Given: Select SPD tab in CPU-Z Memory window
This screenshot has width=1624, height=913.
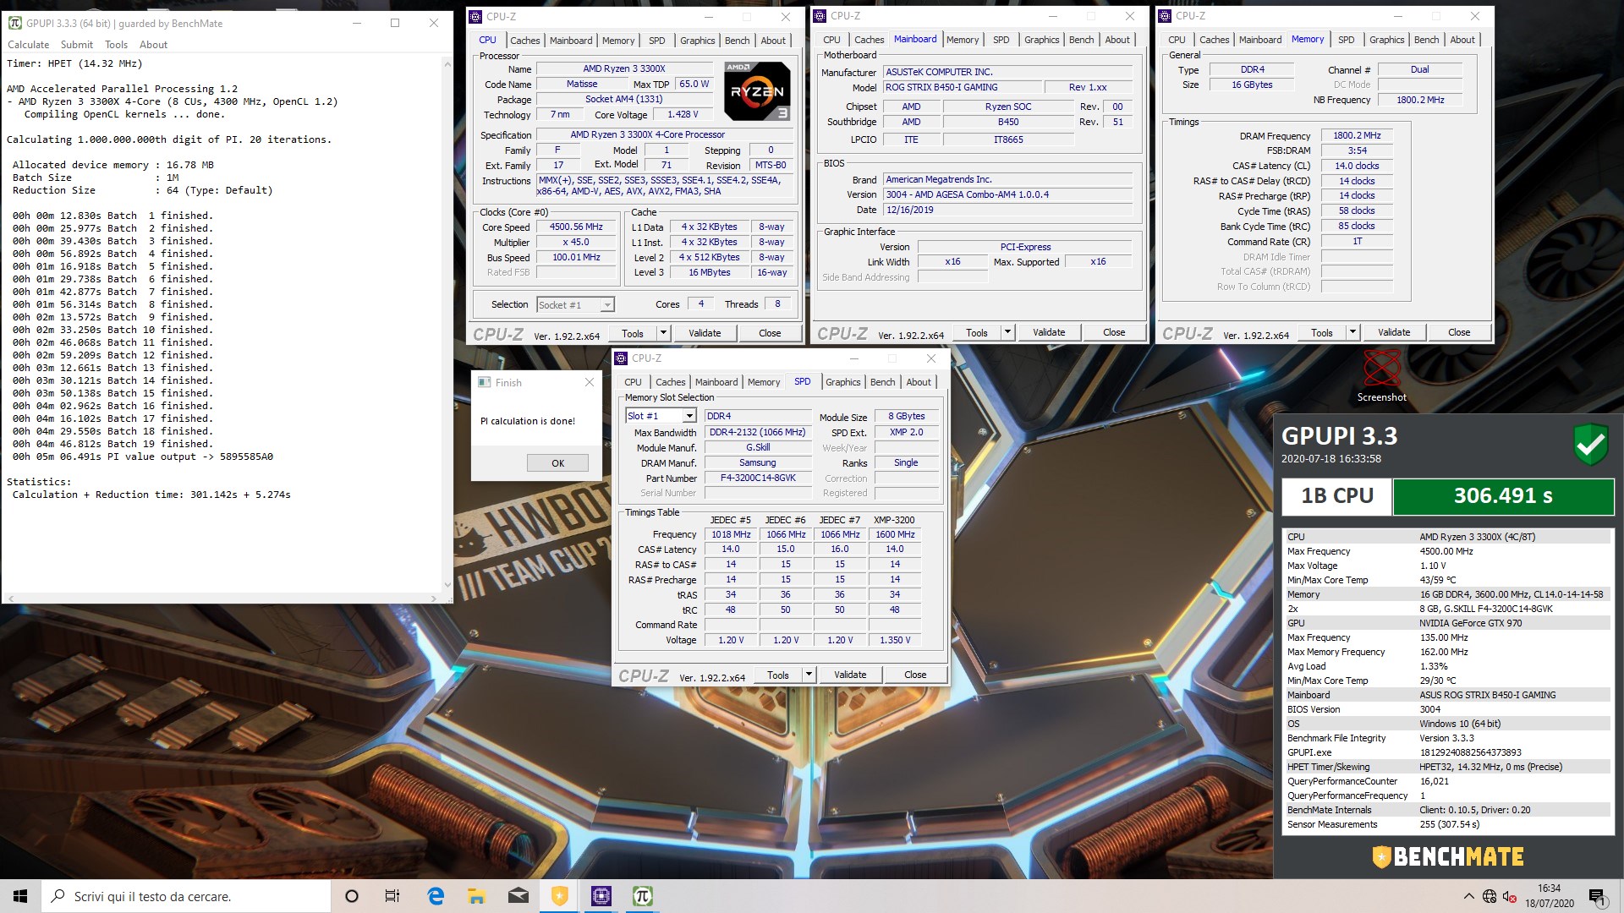Looking at the screenshot, I should 1346,40.
